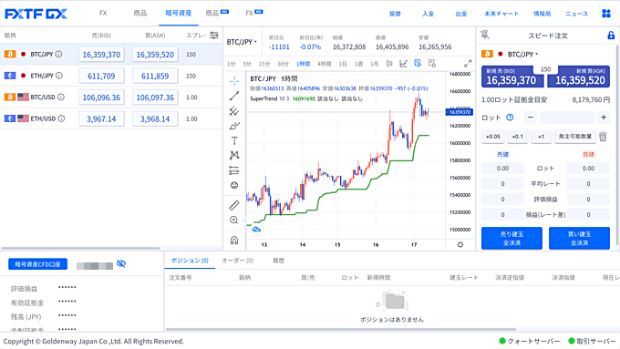Screen dimensions: 620x349
Task: Click the info icon next to ETH/JPY
Action: [59, 76]
